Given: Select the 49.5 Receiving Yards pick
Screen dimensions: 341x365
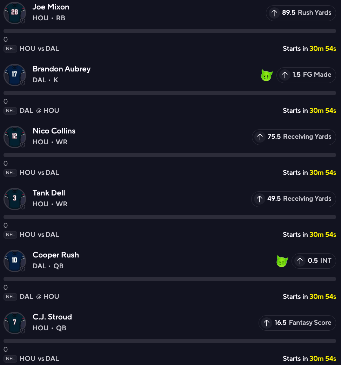Looking at the screenshot, I should tap(294, 199).
